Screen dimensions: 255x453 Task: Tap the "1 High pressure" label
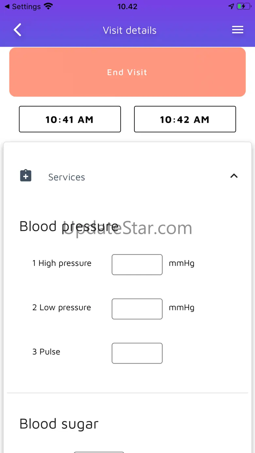click(x=62, y=263)
